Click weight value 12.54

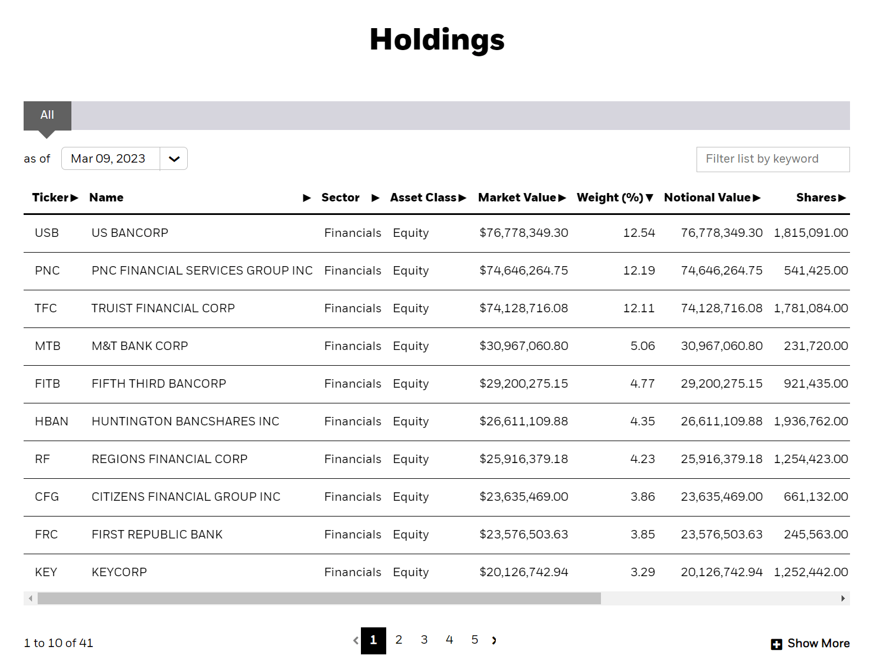[639, 233]
